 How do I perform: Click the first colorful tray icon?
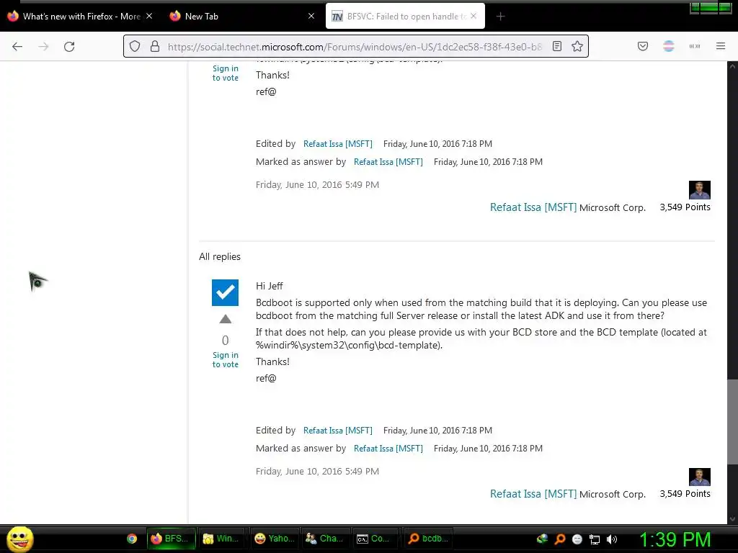(543, 539)
